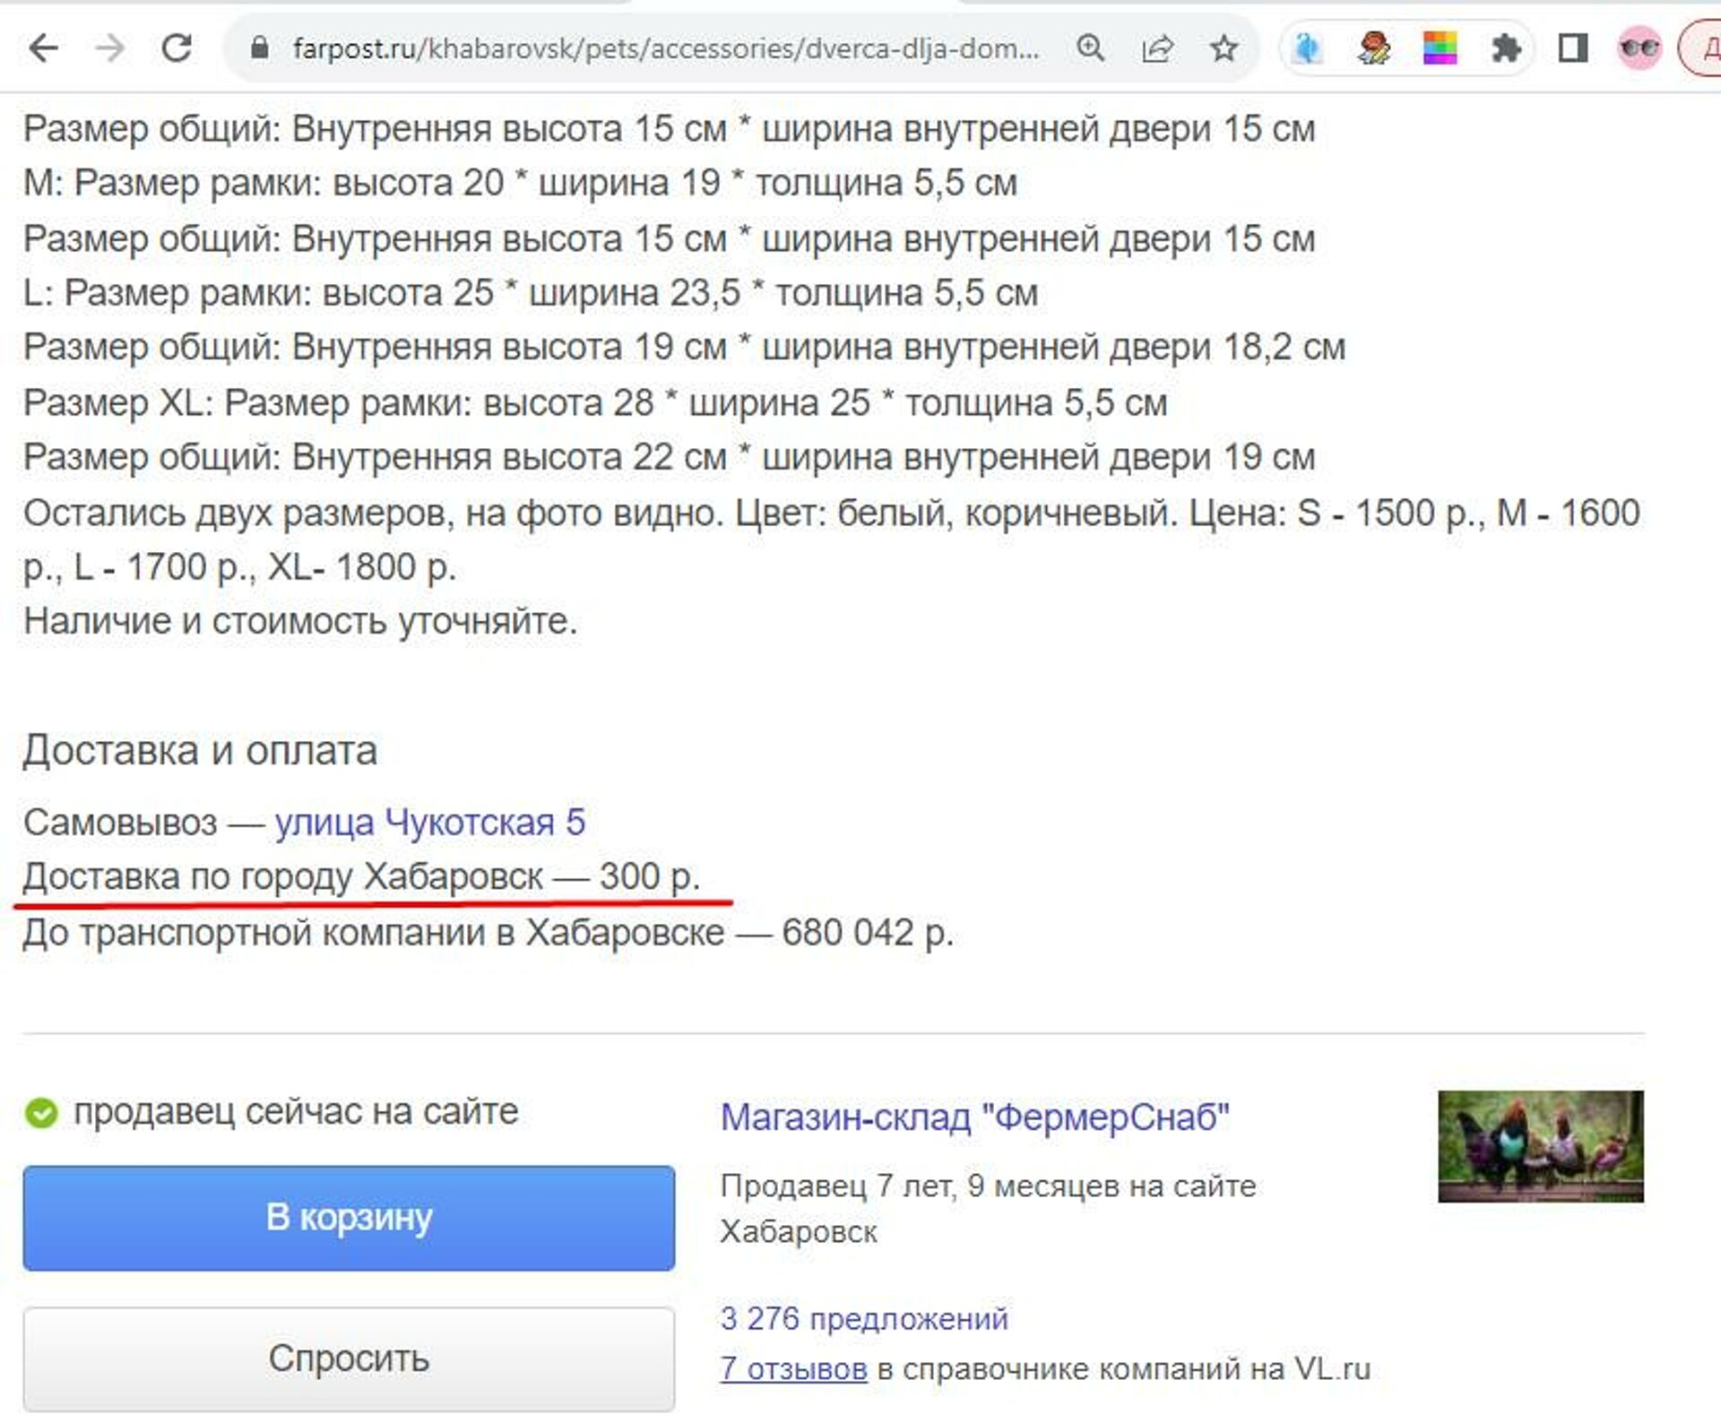Click text До транспортной компании в Хабаровске

(373, 933)
